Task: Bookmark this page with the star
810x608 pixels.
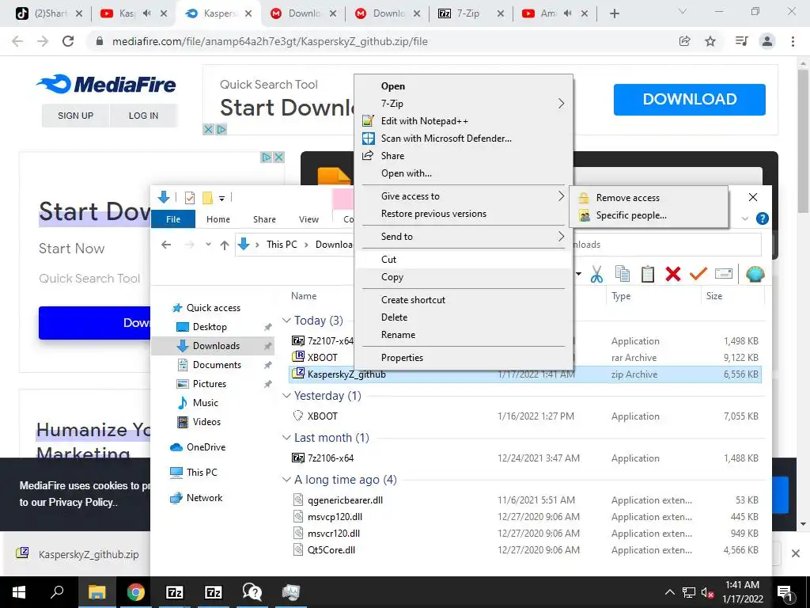Action: pyautogui.click(x=710, y=41)
